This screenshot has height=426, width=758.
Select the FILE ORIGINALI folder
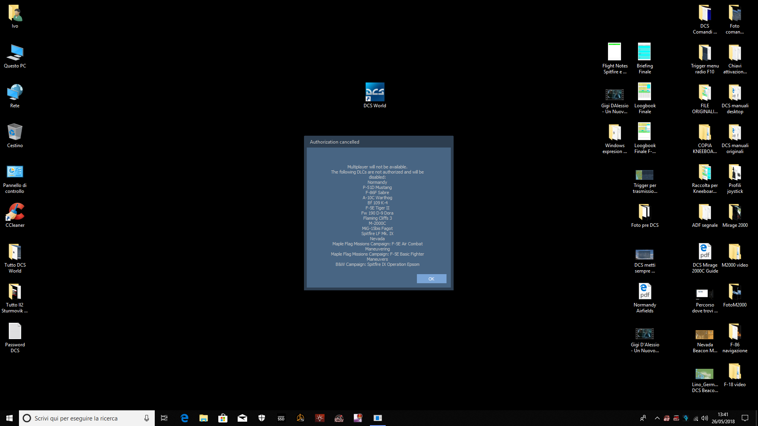[x=705, y=99]
